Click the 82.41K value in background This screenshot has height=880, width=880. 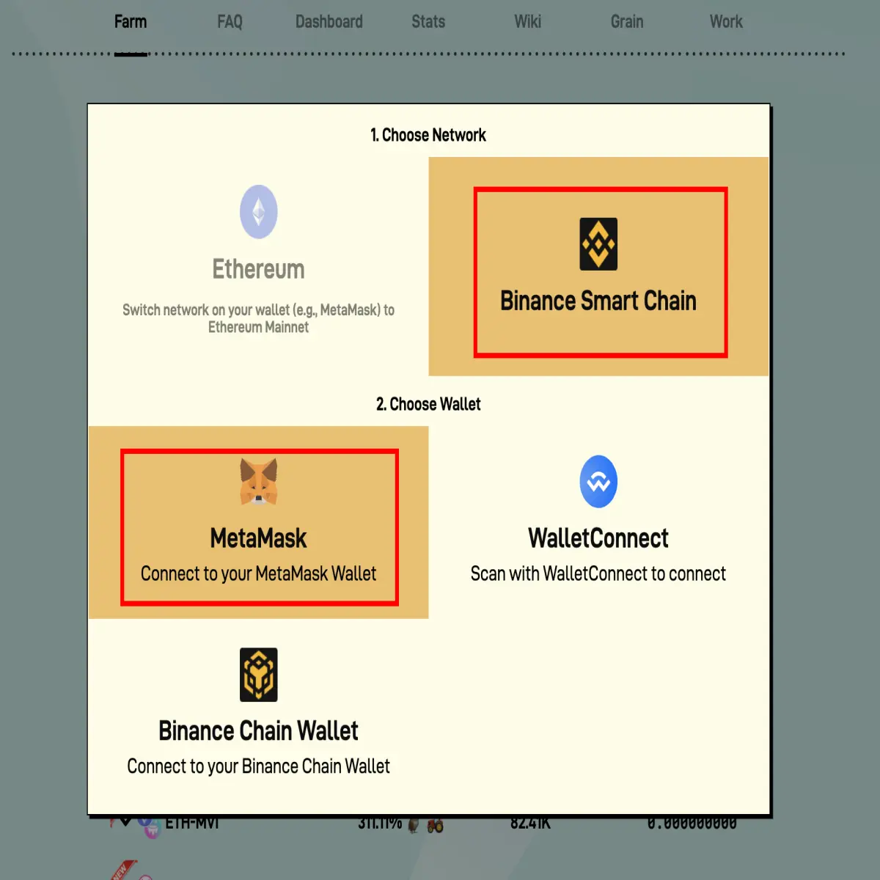click(530, 824)
